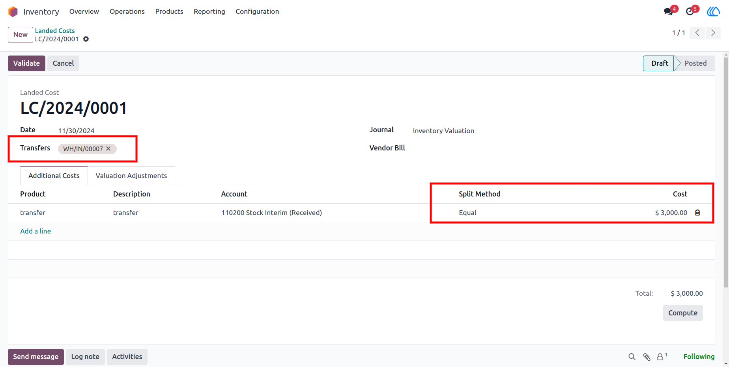Open the Products menu
This screenshot has height=367, width=729.
[x=169, y=11]
